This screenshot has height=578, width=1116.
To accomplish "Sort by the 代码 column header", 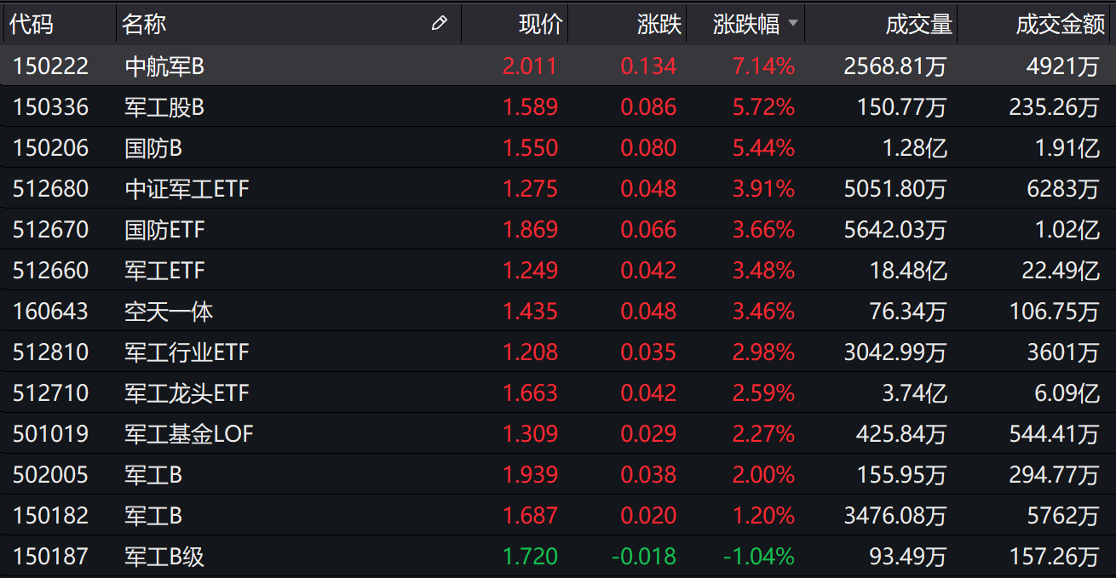I will (x=32, y=25).
